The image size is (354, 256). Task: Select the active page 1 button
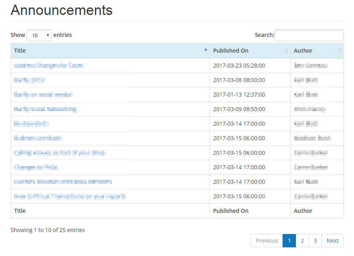[289, 241]
